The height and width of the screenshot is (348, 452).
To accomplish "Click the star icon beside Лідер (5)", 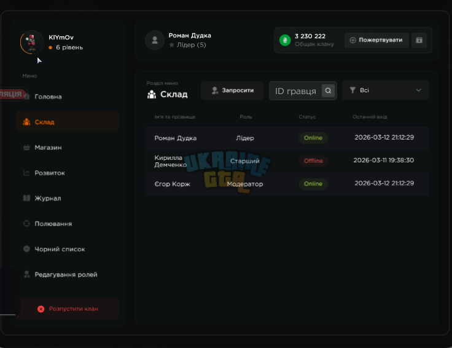I will [171, 45].
